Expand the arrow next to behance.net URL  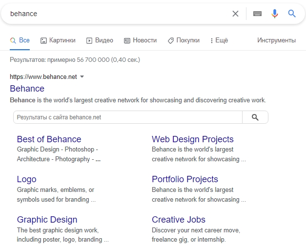82,76
